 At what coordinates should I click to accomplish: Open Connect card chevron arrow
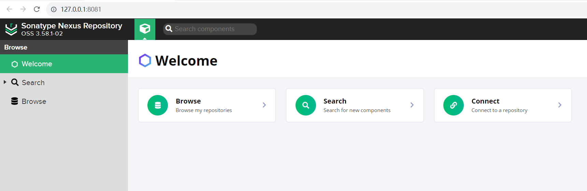[560, 105]
